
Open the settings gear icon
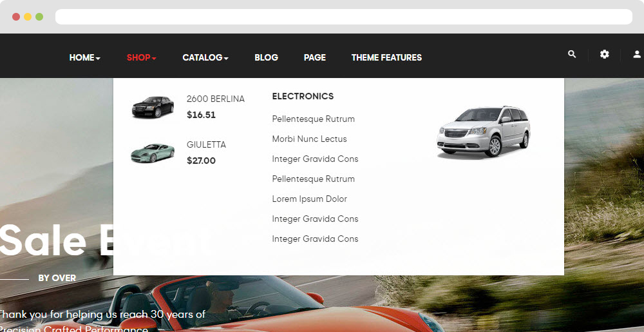tap(604, 54)
